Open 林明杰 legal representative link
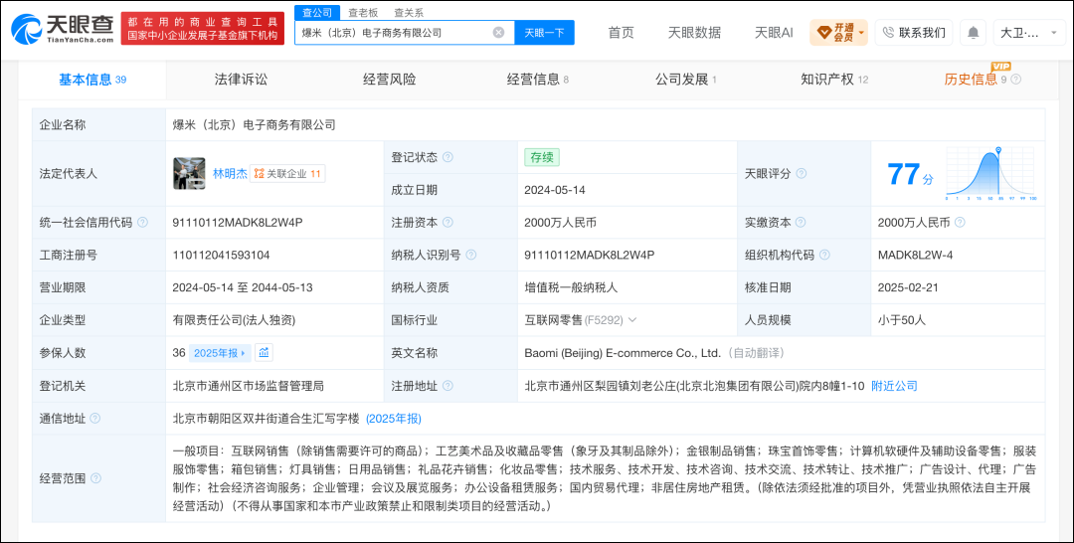The height and width of the screenshot is (543, 1074). tap(230, 173)
